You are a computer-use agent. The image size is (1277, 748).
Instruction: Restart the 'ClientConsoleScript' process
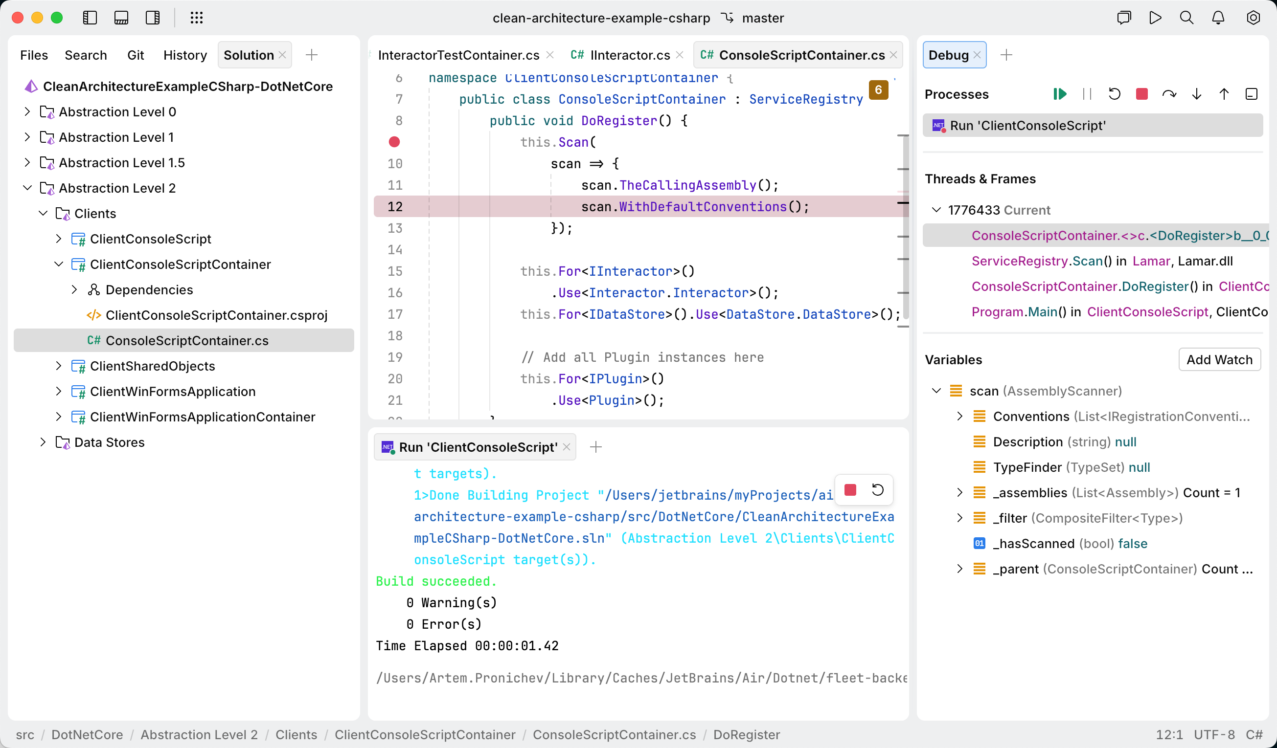[1115, 94]
